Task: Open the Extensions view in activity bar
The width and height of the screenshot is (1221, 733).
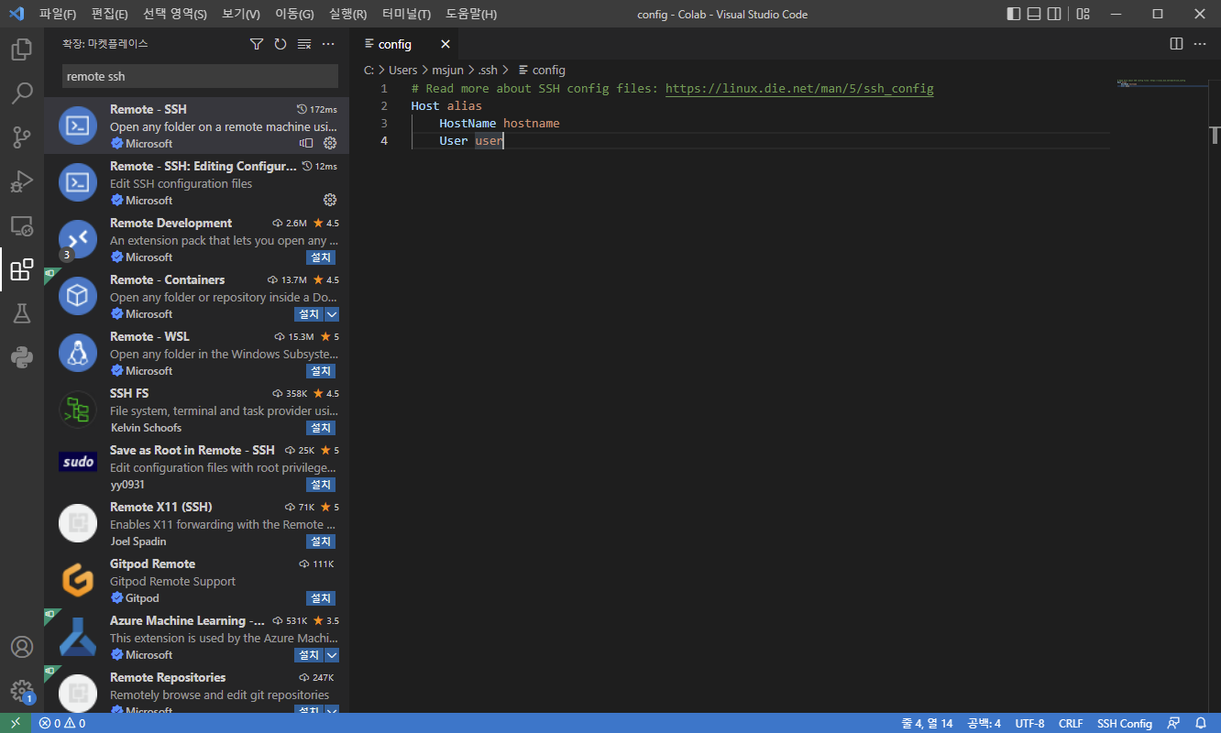Action: (x=22, y=269)
